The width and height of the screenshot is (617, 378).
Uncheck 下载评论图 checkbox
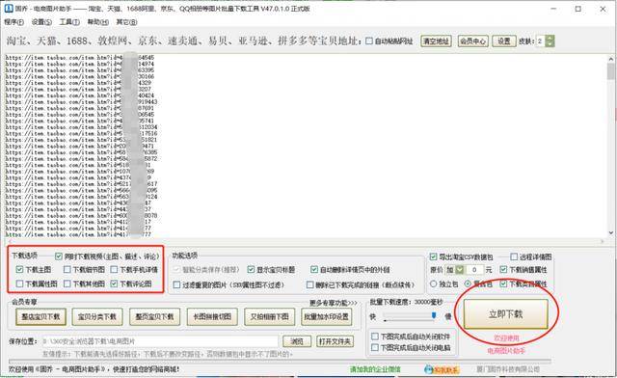114,283
